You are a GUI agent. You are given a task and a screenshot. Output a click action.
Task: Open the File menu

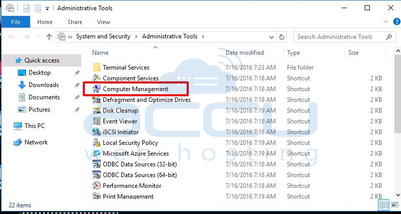tap(15, 22)
